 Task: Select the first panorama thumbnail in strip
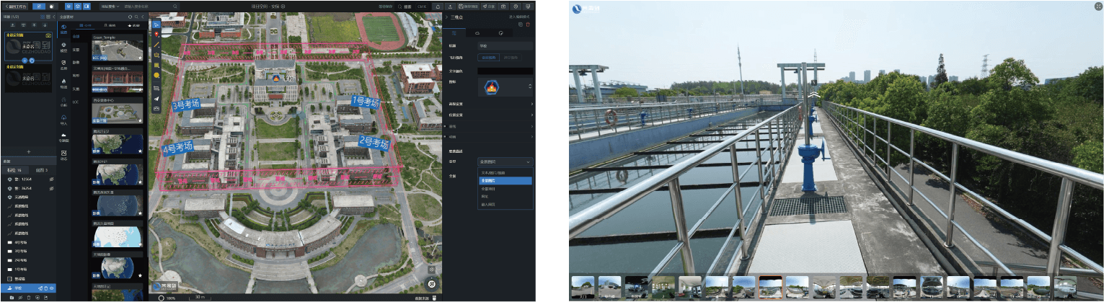(583, 287)
